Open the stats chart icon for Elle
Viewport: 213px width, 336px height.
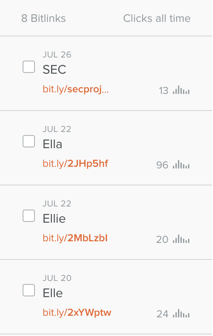pos(181,313)
